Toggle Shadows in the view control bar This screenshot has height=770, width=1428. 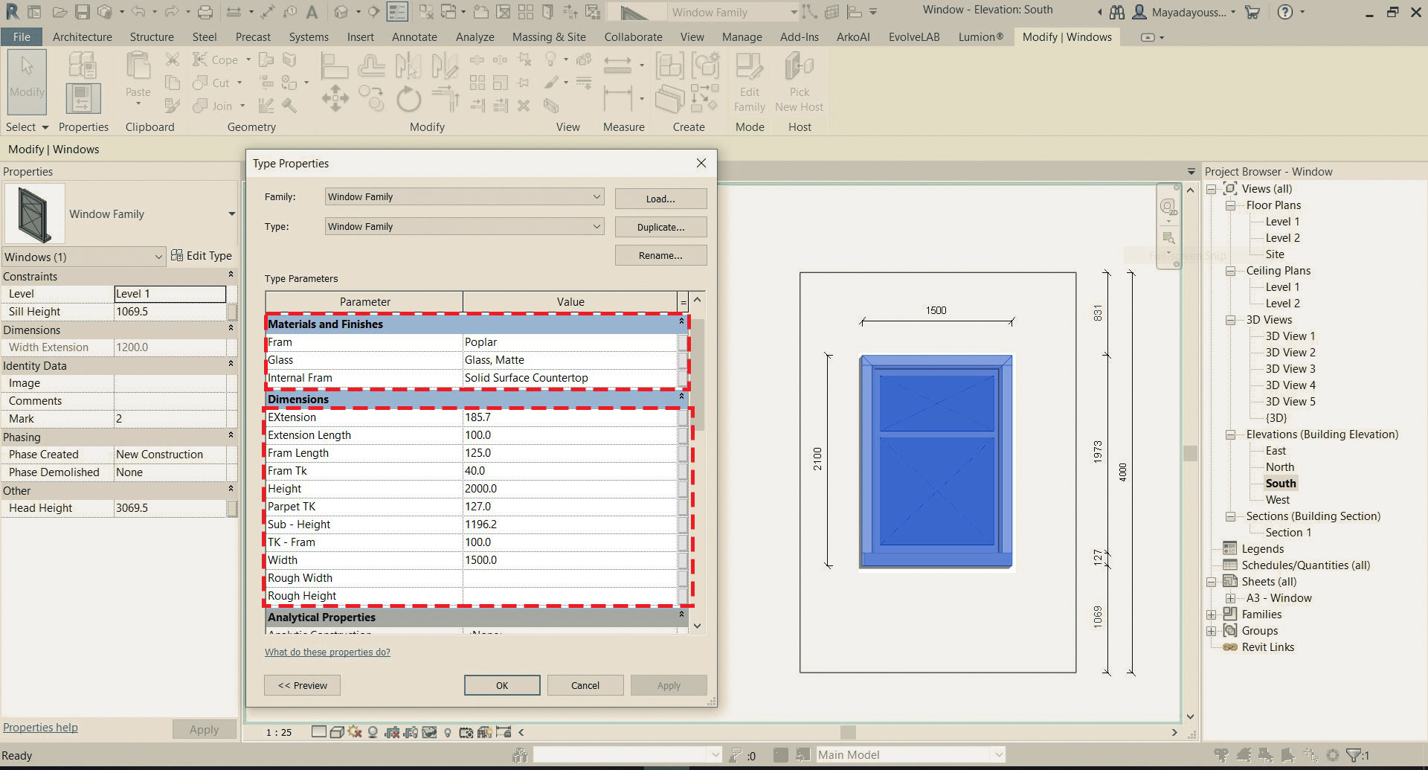pyautogui.click(x=373, y=732)
